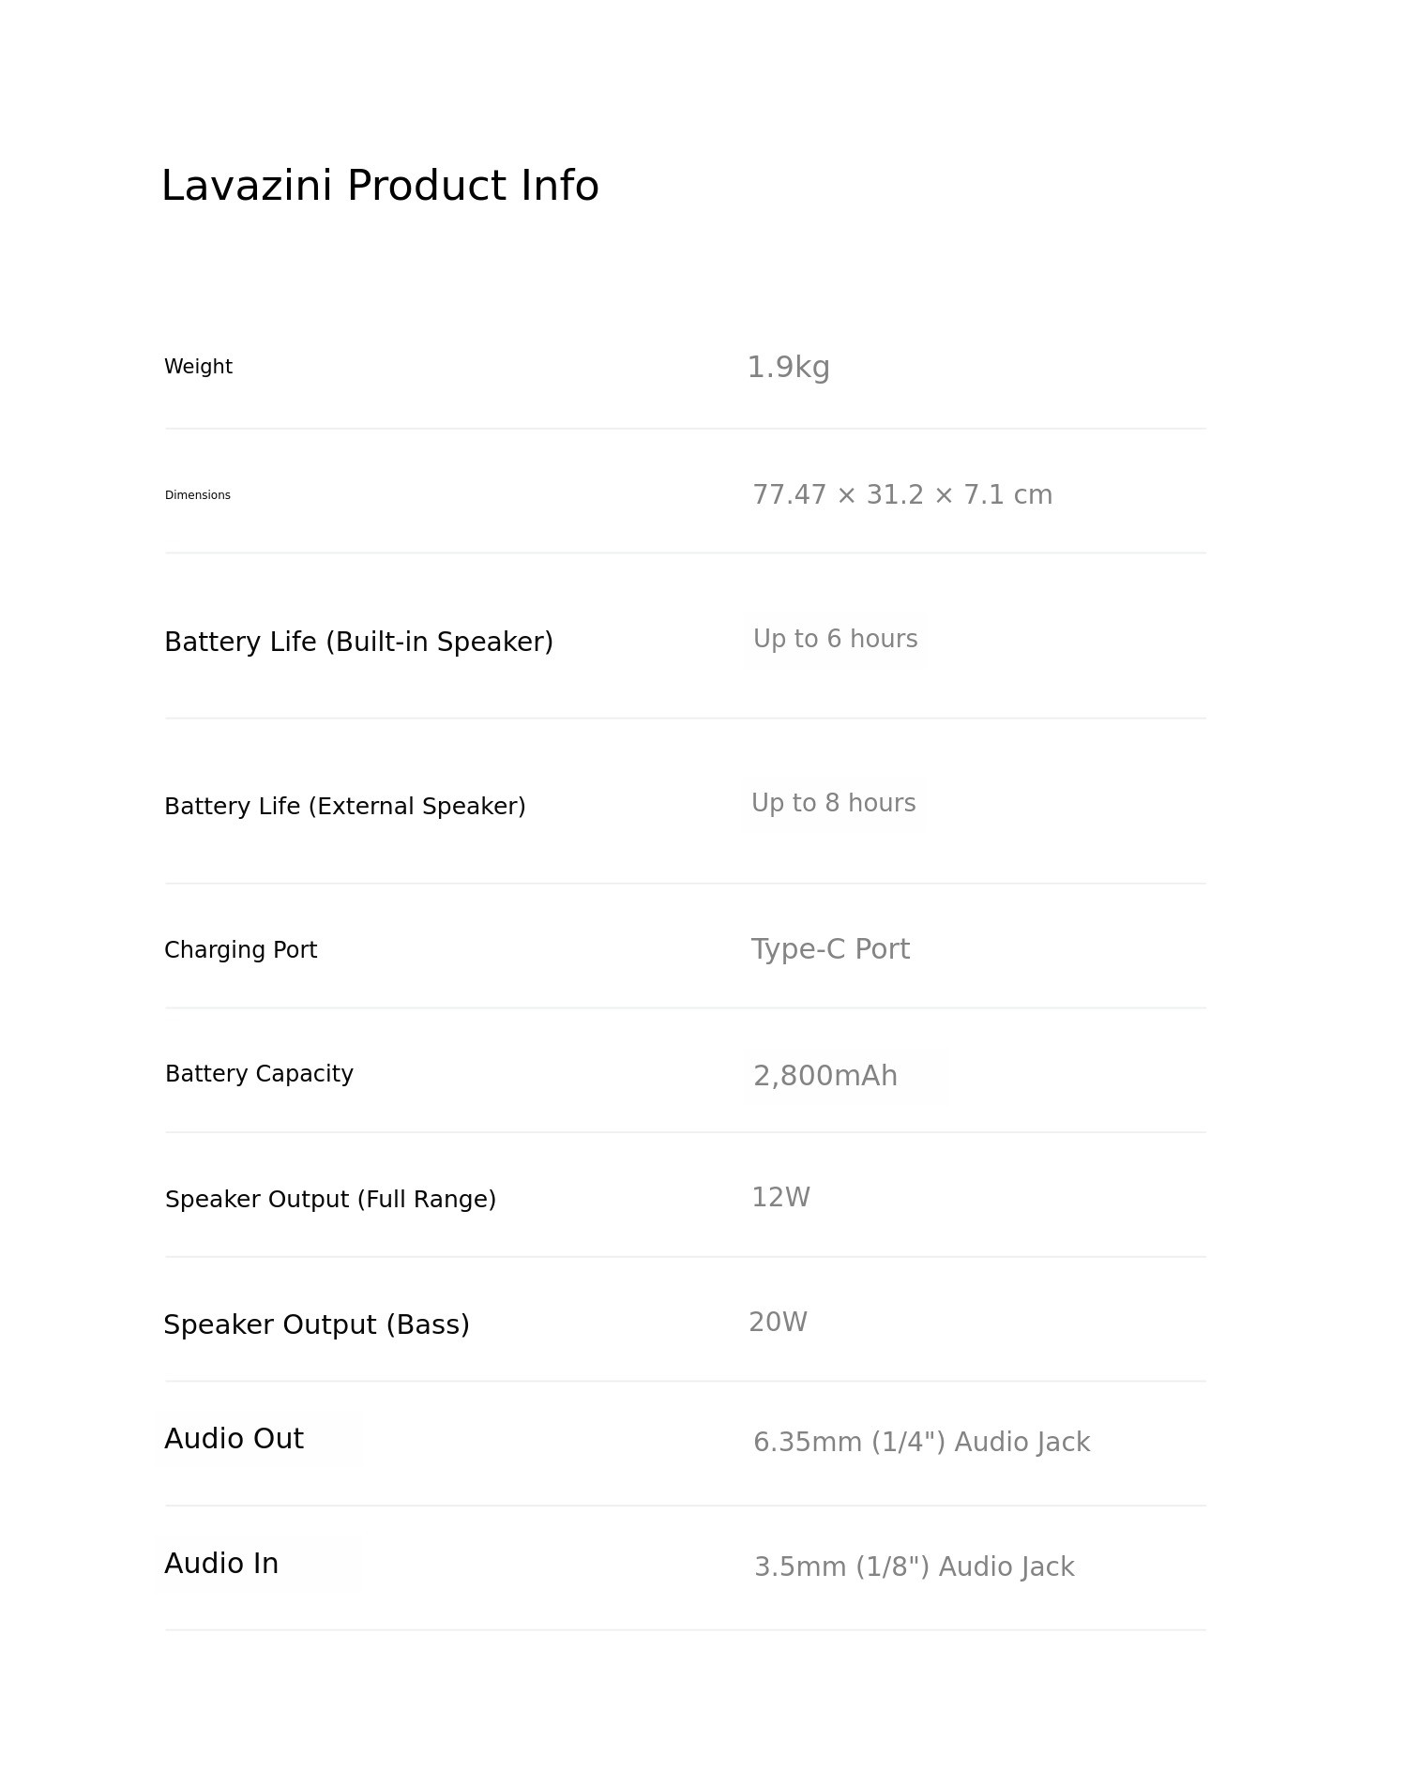Click the Battery Capacity label
This screenshot has height=1786, width=1407.
point(259,1074)
